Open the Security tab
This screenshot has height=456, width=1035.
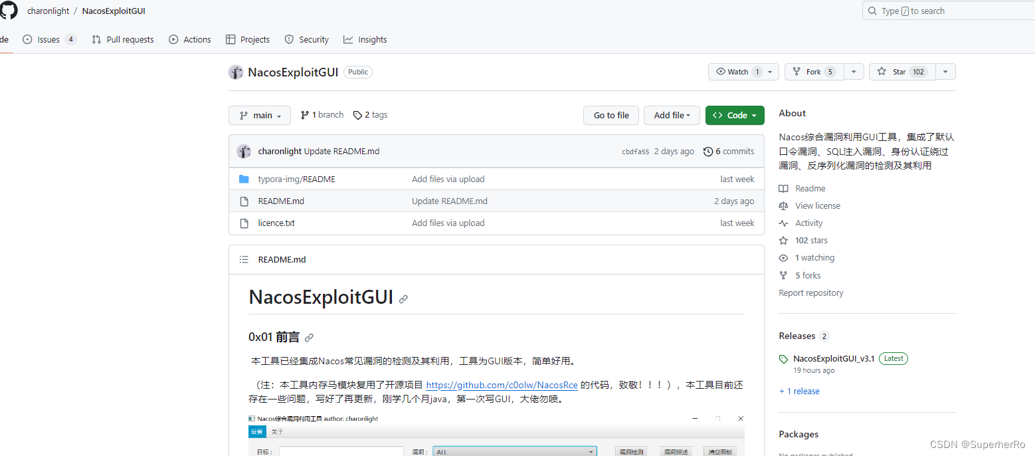[307, 39]
